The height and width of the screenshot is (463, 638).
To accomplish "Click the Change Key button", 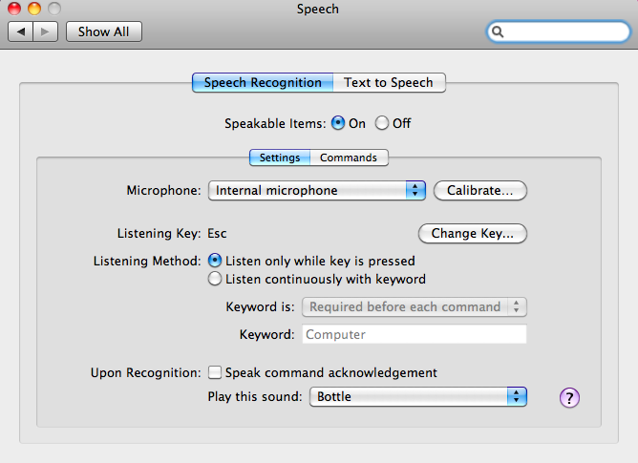I will pyautogui.click(x=473, y=233).
